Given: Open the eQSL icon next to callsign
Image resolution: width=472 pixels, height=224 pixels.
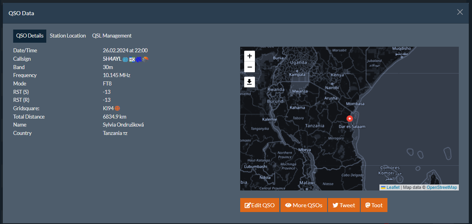Looking at the screenshot, I should click(x=138, y=59).
